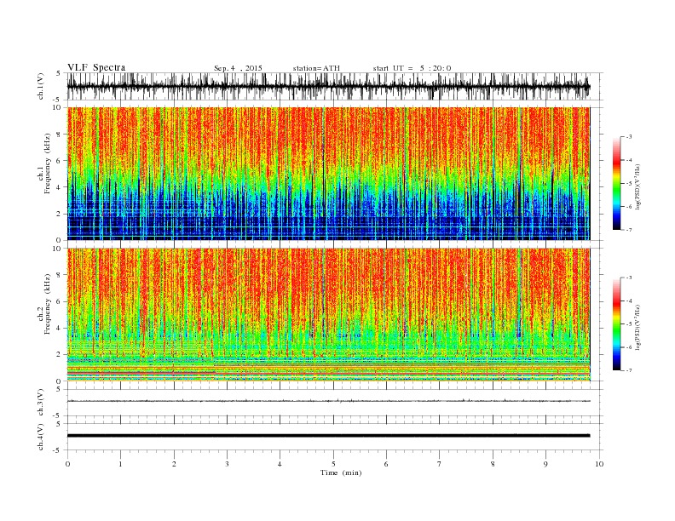This screenshot has height=521, width=675.
Task: Click the ch.3 waveform trace
Action: [x=328, y=401]
